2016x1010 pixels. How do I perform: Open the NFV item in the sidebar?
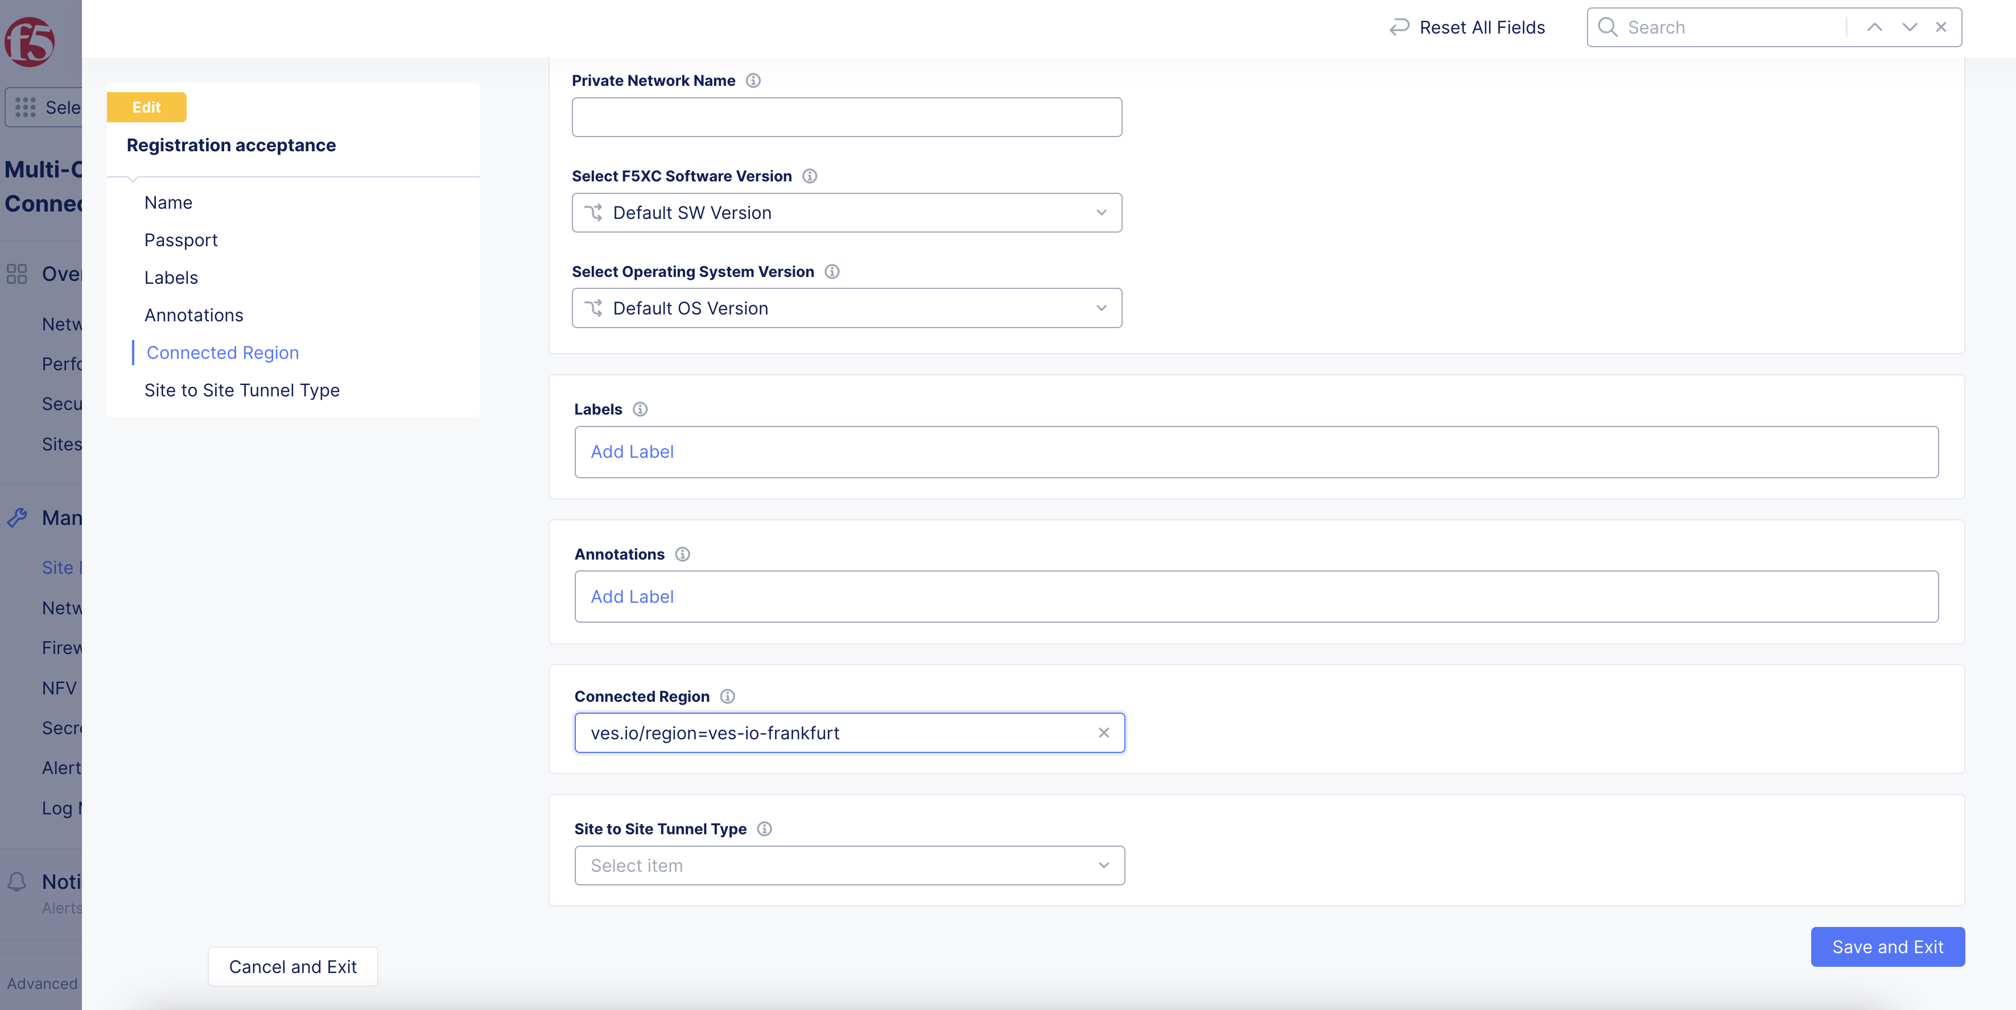click(x=60, y=688)
